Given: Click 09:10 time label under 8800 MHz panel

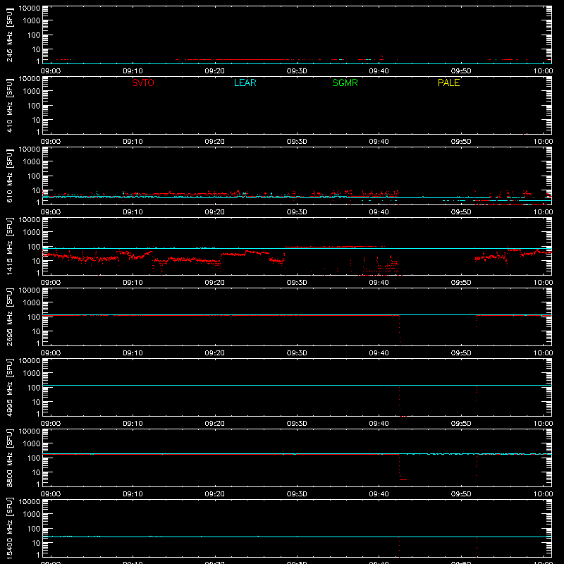Looking at the screenshot, I should click(x=133, y=494).
